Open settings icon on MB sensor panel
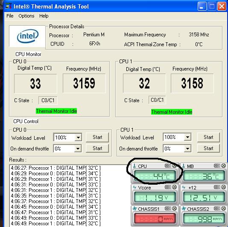Viewport: 228px width, 227px height. click(x=217, y=166)
